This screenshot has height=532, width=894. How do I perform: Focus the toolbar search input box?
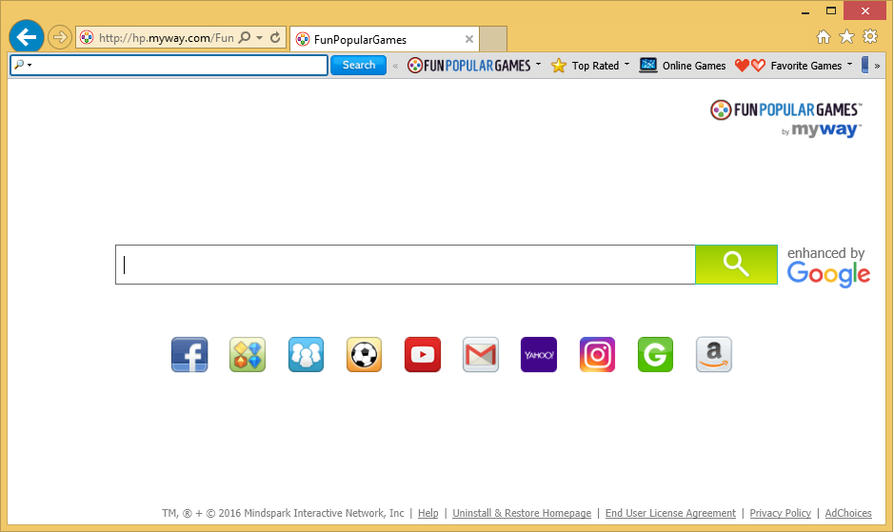point(169,65)
